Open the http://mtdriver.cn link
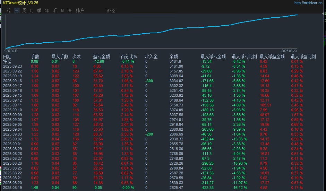326x191 pixels. click(x=308, y=3)
